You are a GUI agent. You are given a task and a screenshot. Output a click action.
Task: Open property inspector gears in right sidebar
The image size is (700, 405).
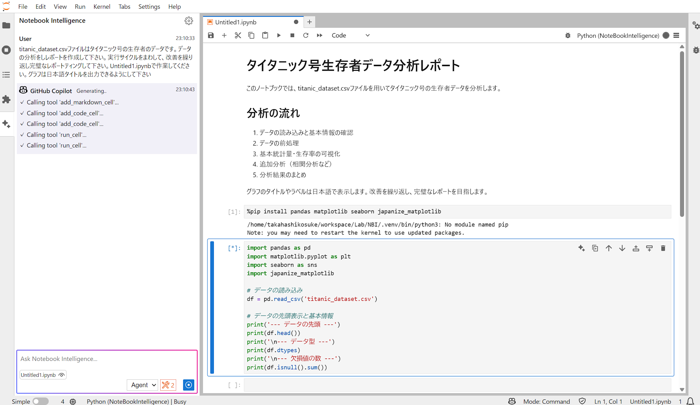click(x=695, y=25)
